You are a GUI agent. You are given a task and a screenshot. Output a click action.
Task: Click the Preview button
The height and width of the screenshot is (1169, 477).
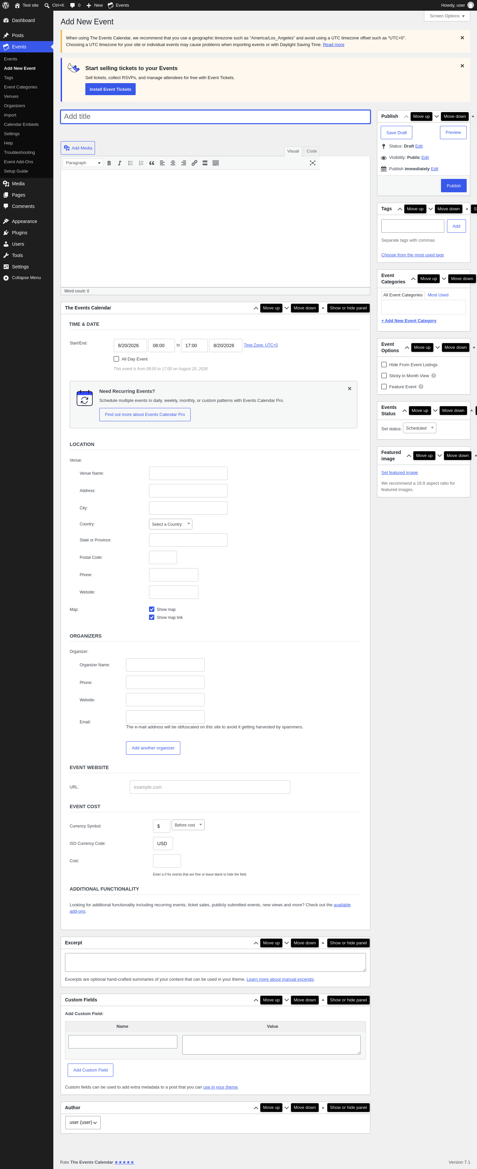point(453,133)
